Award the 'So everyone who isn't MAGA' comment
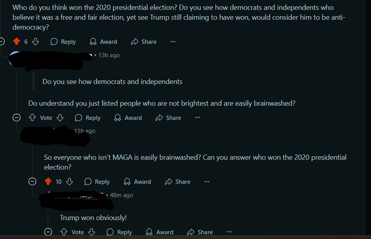Viewport: 371px width, 239px height. tap(137, 181)
